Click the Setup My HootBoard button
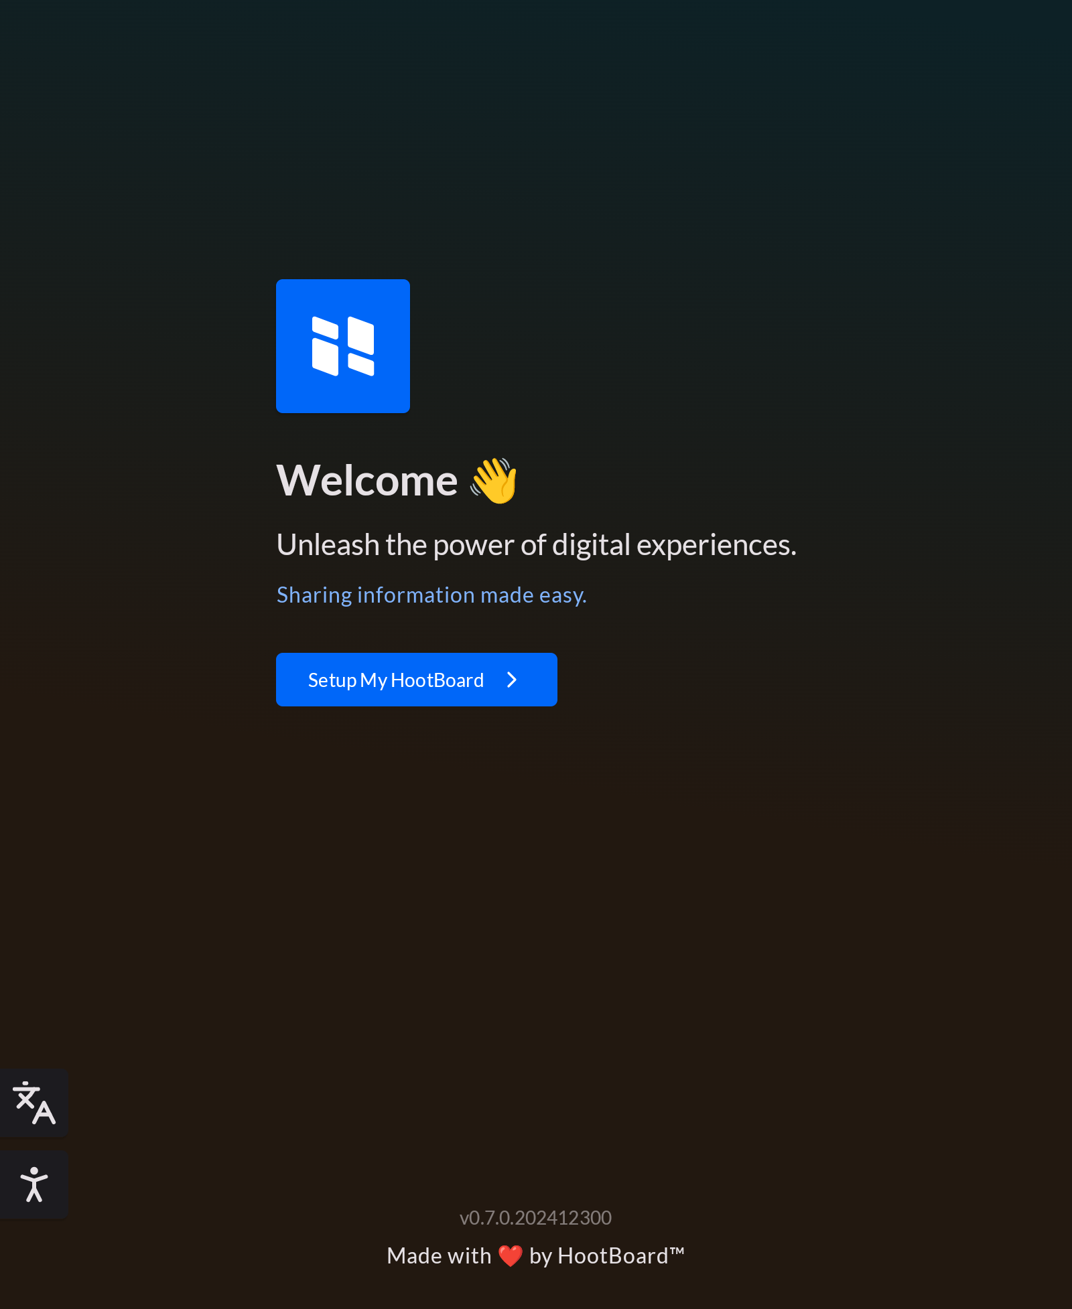Screen dimensions: 1072x1309 [x=416, y=679]
